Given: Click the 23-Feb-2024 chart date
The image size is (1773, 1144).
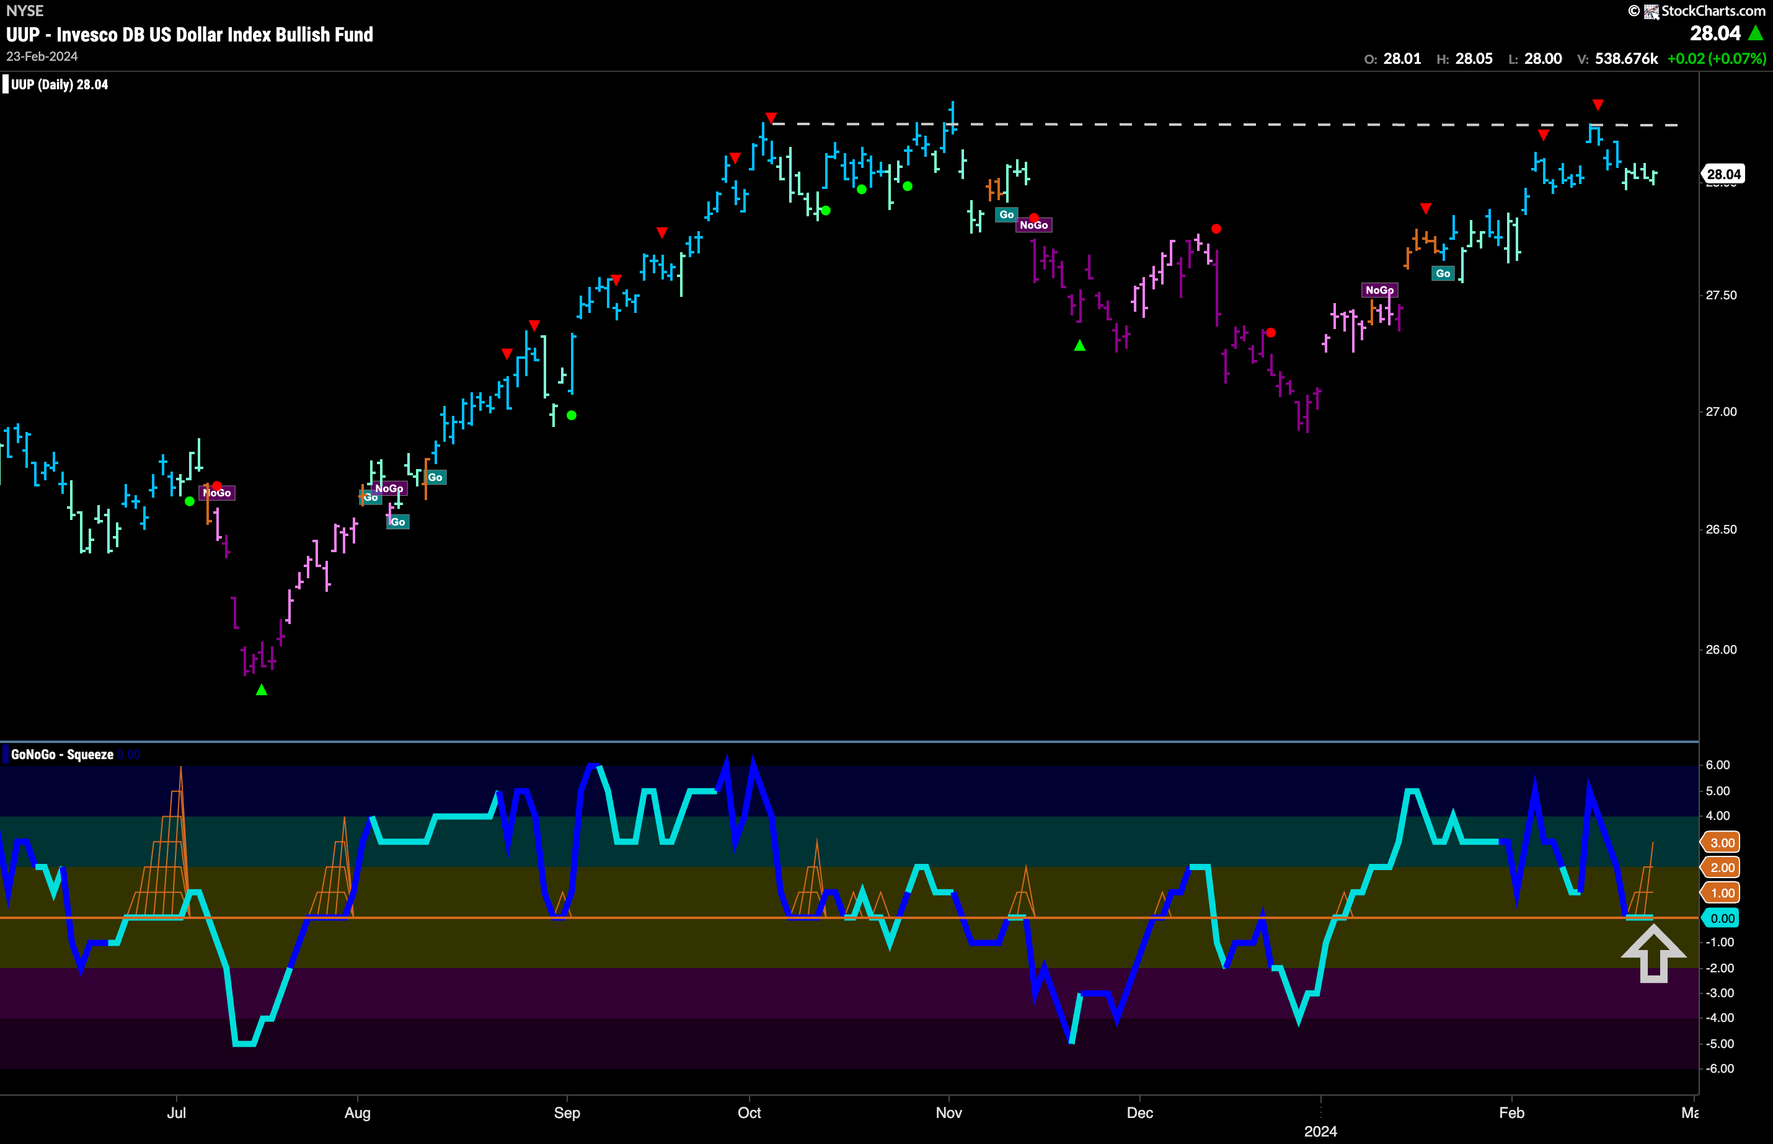Looking at the screenshot, I should click(x=42, y=56).
